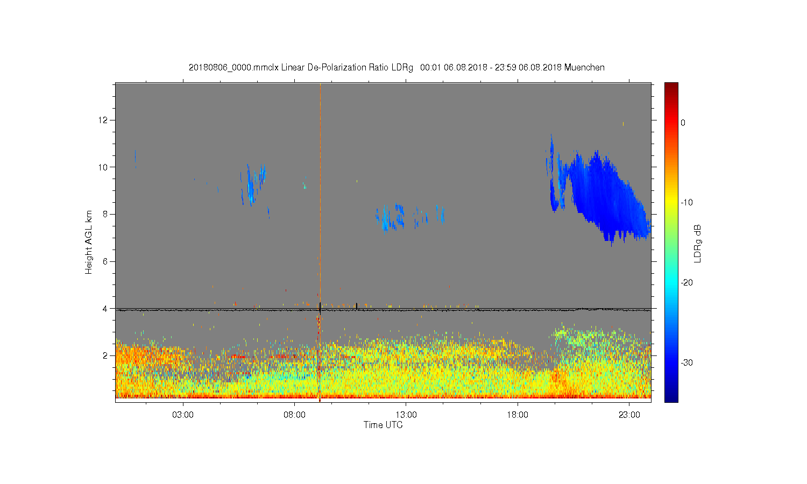Select the 13:00 time tick label
Screen dimensions: 807x484
click(406, 415)
